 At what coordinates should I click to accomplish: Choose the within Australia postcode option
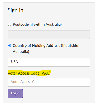click(x=9, y=24)
